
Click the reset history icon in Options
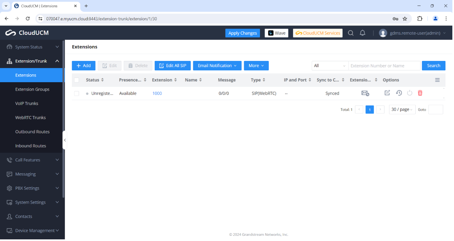399,93
